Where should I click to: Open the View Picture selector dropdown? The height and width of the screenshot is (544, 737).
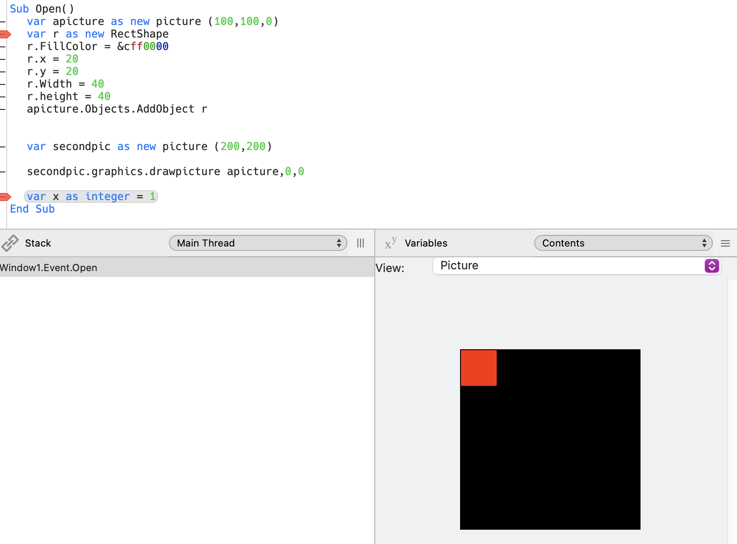coord(576,266)
